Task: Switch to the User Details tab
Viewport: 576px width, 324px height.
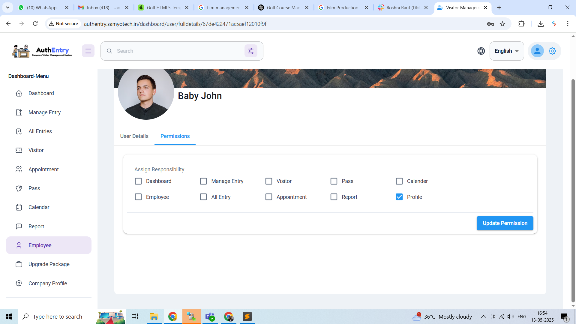Action: pos(134,136)
